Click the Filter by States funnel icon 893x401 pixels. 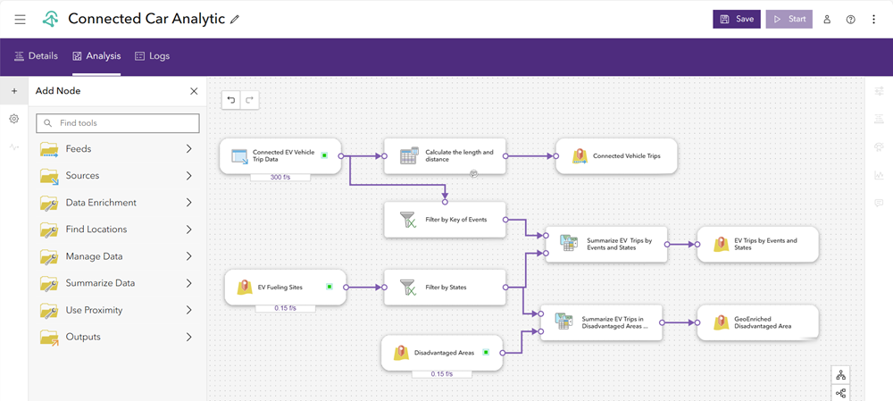[x=408, y=288]
